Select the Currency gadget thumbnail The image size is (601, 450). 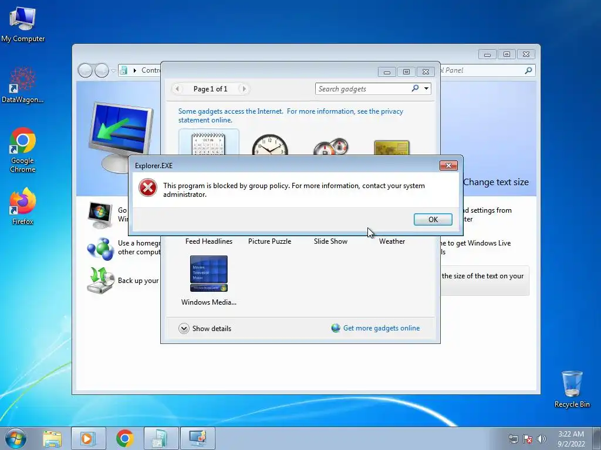pyautogui.click(x=391, y=148)
